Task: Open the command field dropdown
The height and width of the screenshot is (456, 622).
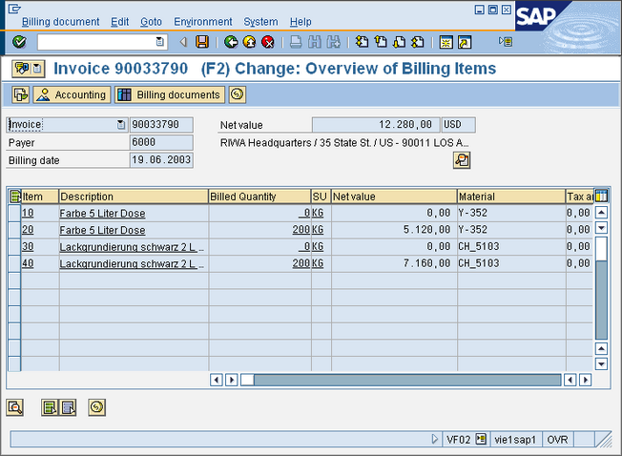Action: pos(160,42)
